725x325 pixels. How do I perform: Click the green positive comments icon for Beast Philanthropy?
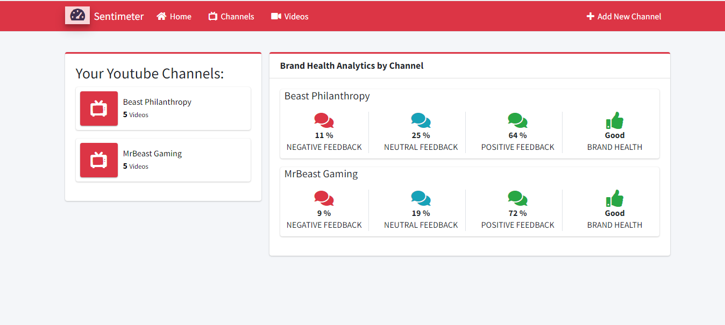point(517,120)
